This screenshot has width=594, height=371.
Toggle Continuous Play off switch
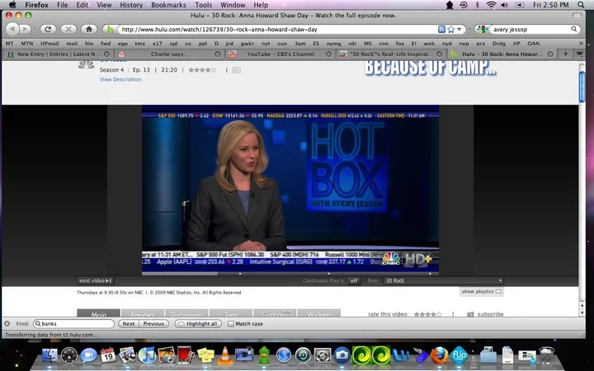point(353,280)
